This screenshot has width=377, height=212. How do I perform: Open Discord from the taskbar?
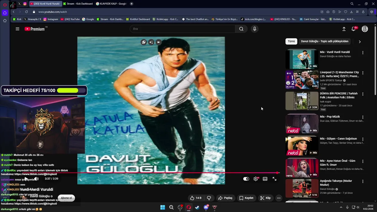(206, 207)
